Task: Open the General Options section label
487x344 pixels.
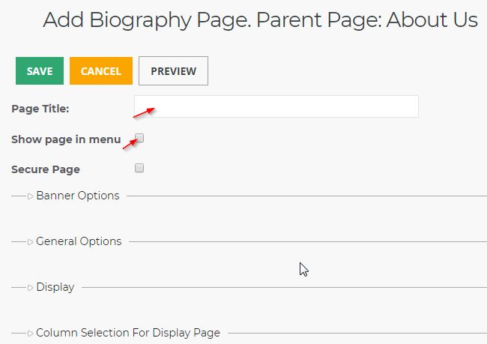Action: point(79,241)
